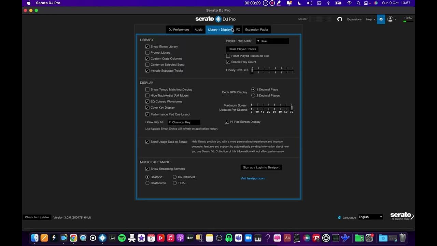The image size is (437, 246).
Task: Select the Library + Display tab
Action: pyautogui.click(x=220, y=30)
